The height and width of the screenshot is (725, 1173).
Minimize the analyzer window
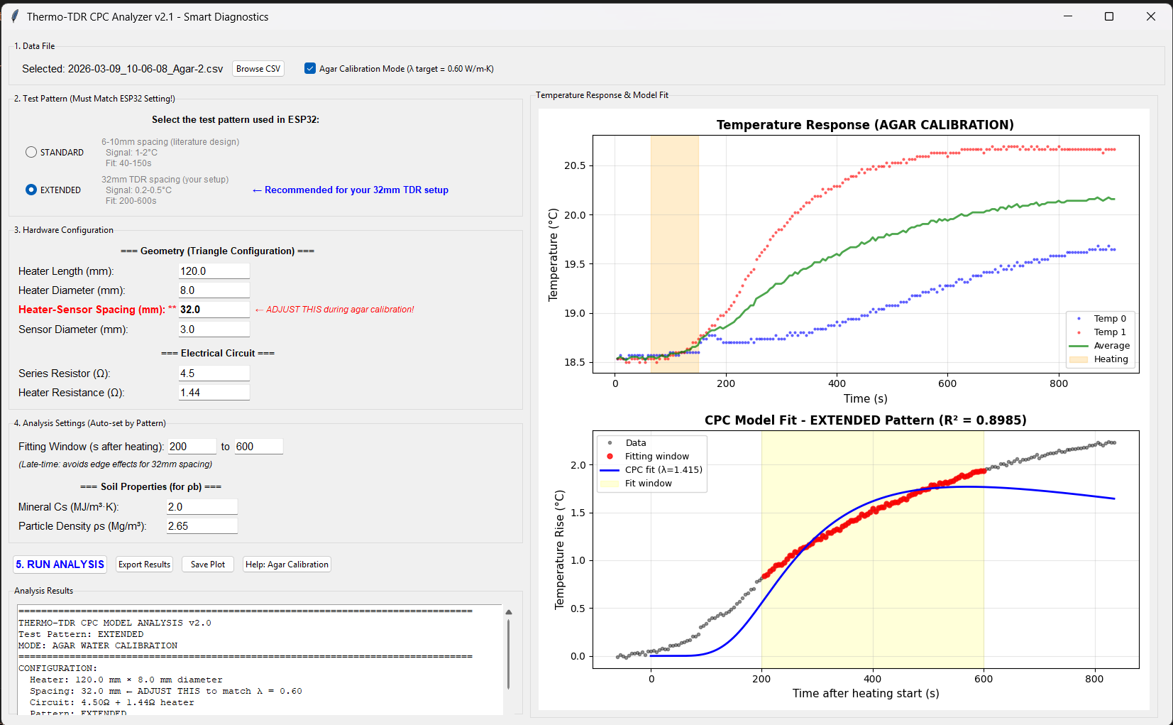[x=1067, y=16]
